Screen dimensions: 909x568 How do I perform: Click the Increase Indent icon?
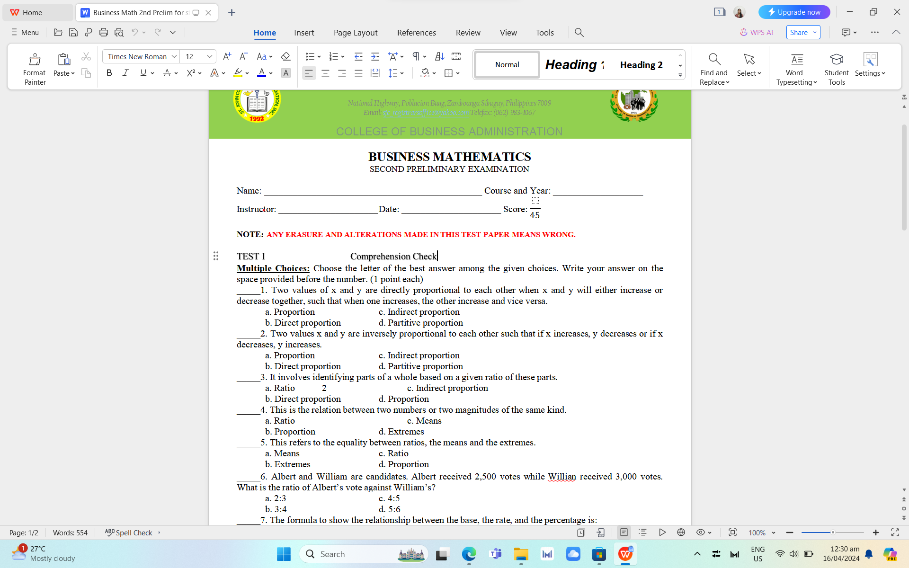click(x=375, y=56)
